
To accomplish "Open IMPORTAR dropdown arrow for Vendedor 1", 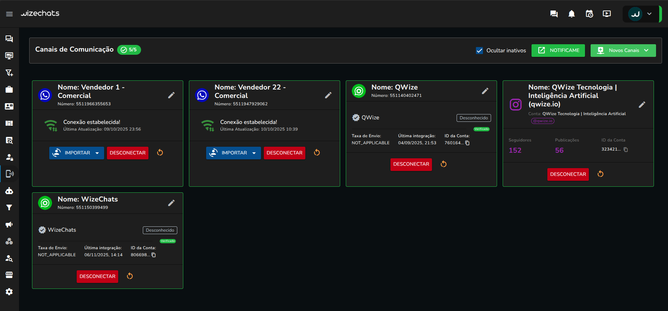I will tap(97, 153).
